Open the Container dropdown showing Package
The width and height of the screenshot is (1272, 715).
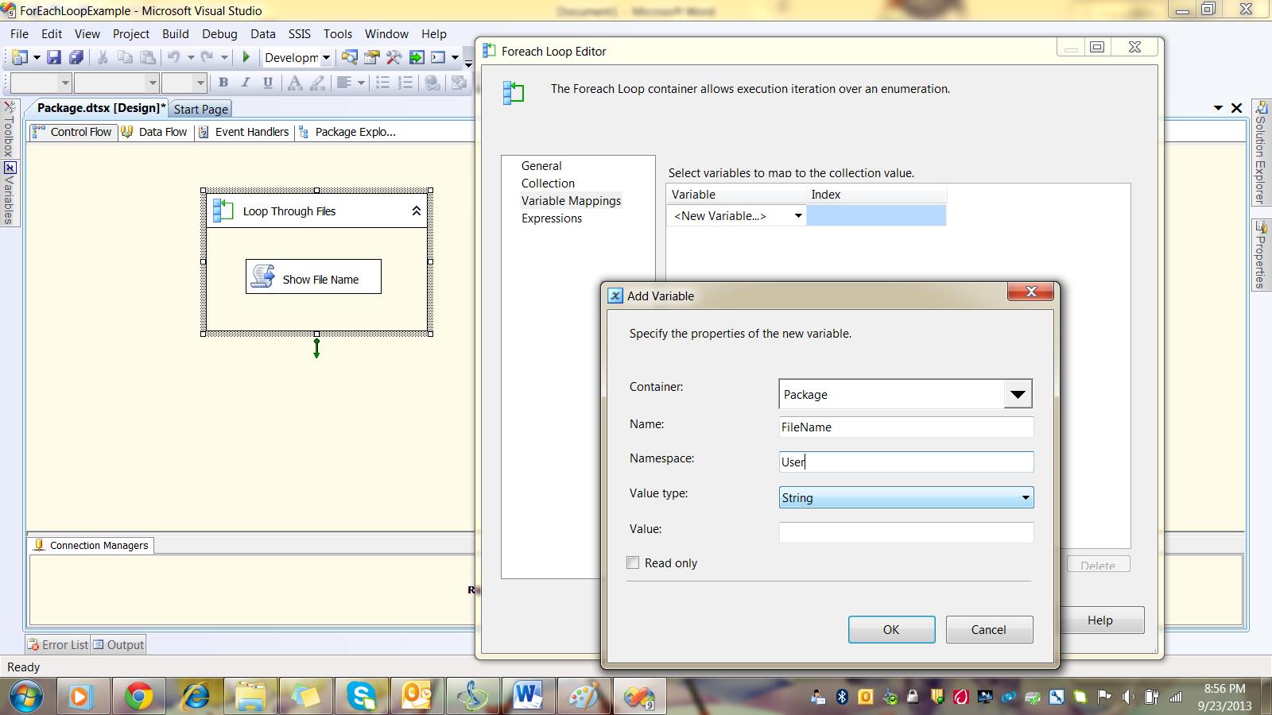[1017, 394]
